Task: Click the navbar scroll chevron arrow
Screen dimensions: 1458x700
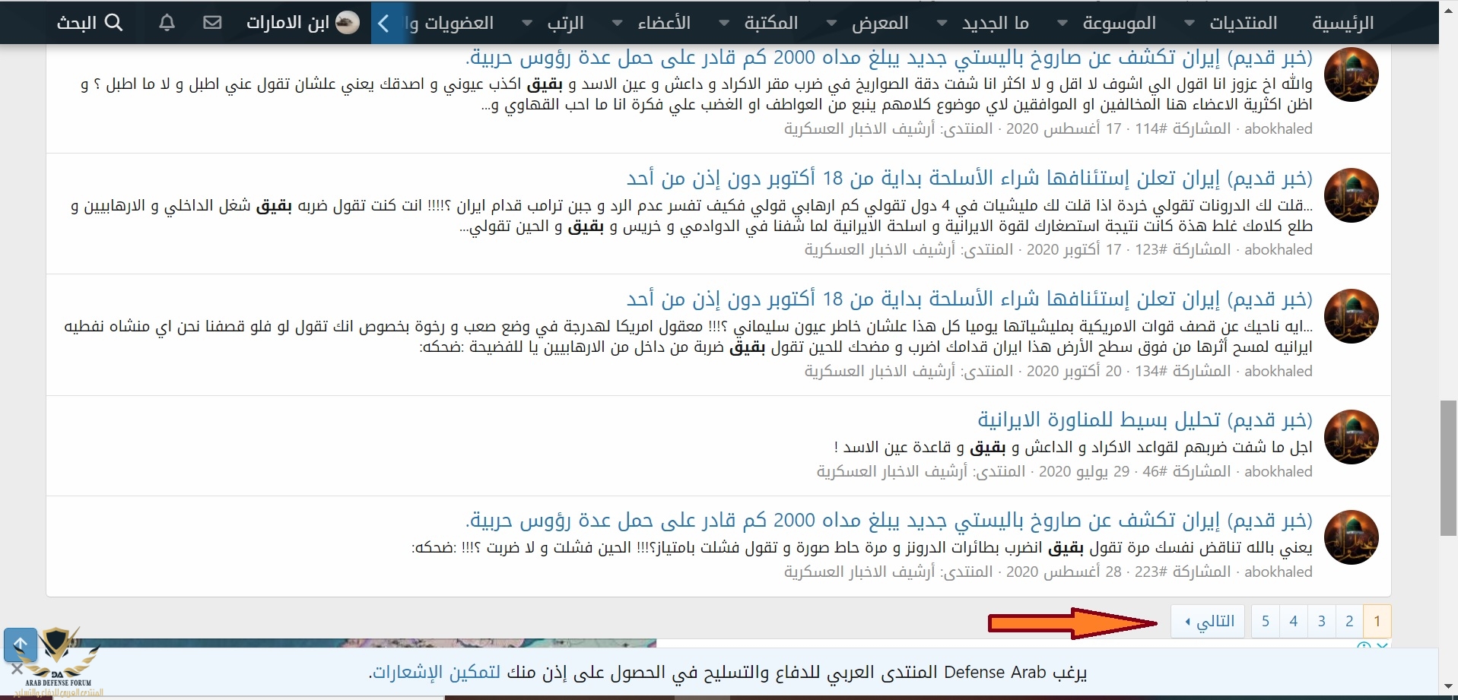Action: tap(384, 24)
